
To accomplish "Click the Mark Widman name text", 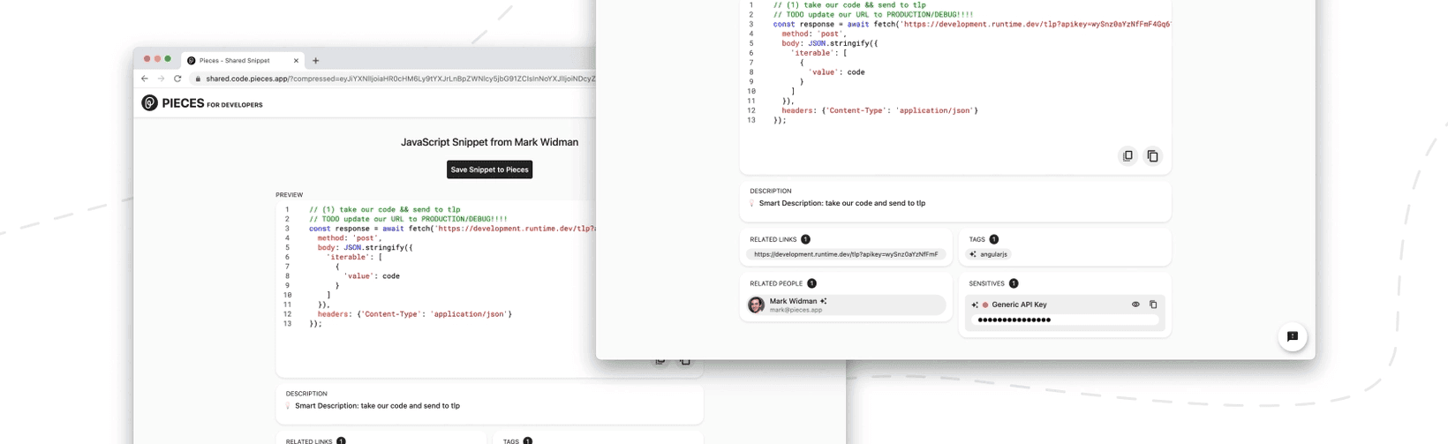I will point(793,301).
